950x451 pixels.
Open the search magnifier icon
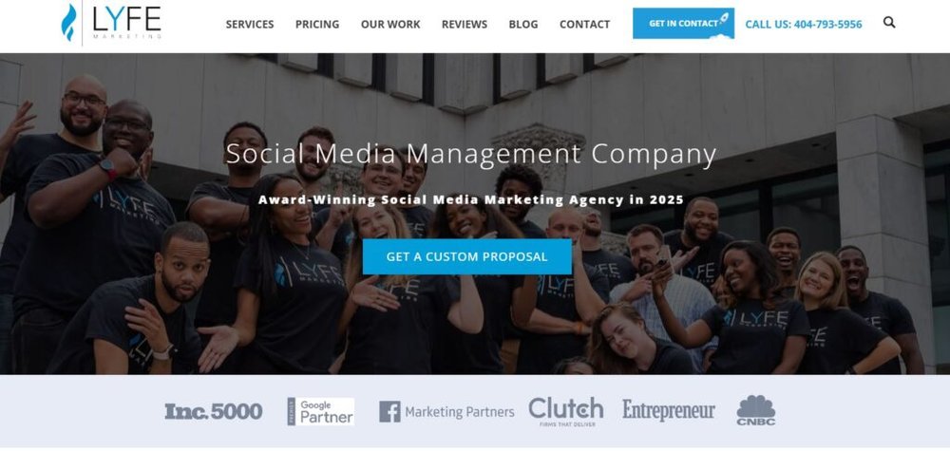coord(889,23)
